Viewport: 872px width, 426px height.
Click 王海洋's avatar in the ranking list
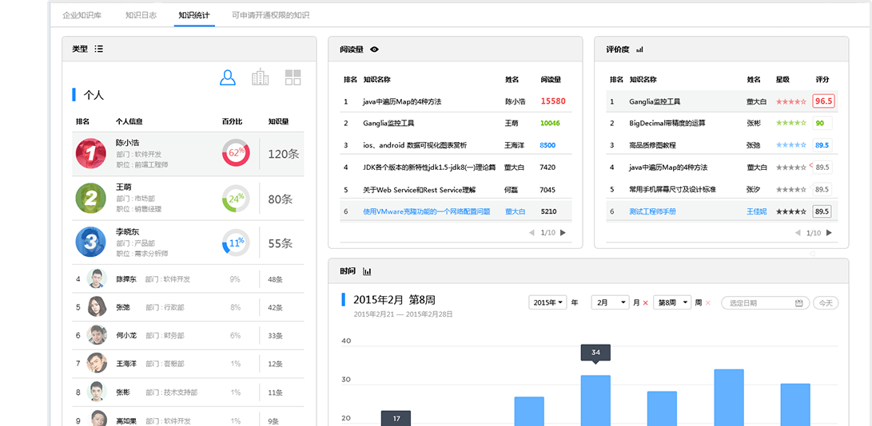click(x=98, y=364)
